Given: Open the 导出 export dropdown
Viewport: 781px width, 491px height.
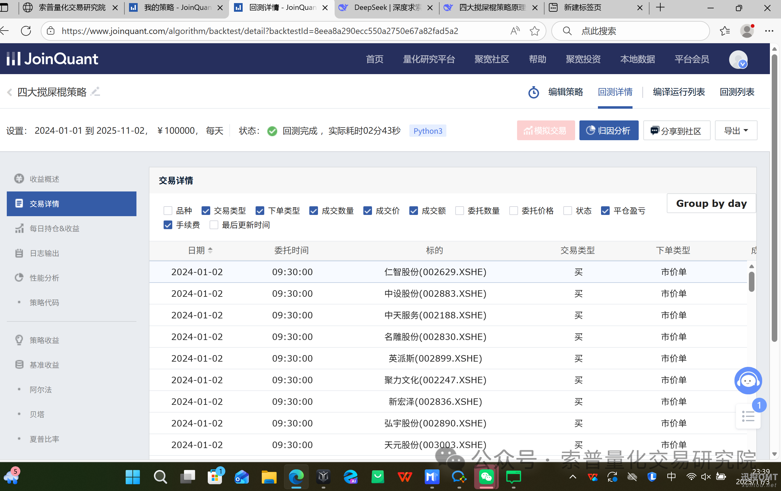Looking at the screenshot, I should point(736,130).
